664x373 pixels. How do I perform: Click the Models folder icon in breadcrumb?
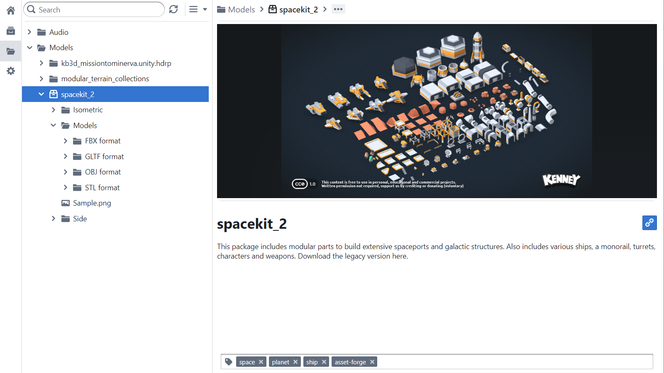221,9
